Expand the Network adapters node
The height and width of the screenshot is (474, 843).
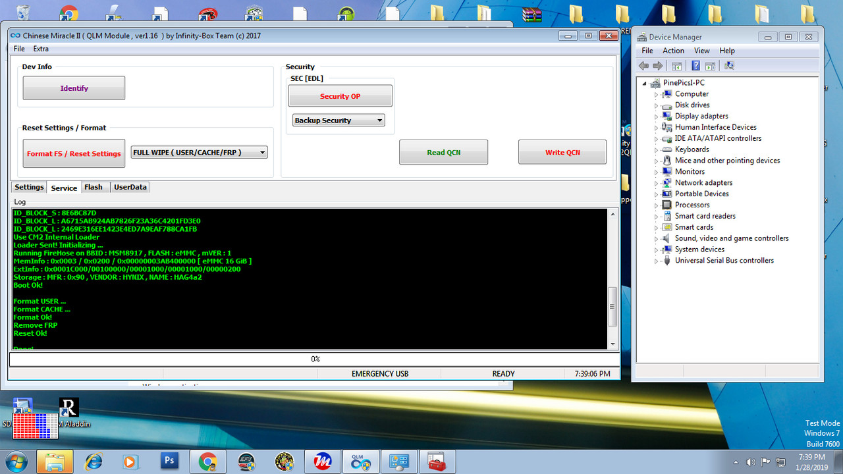656,183
